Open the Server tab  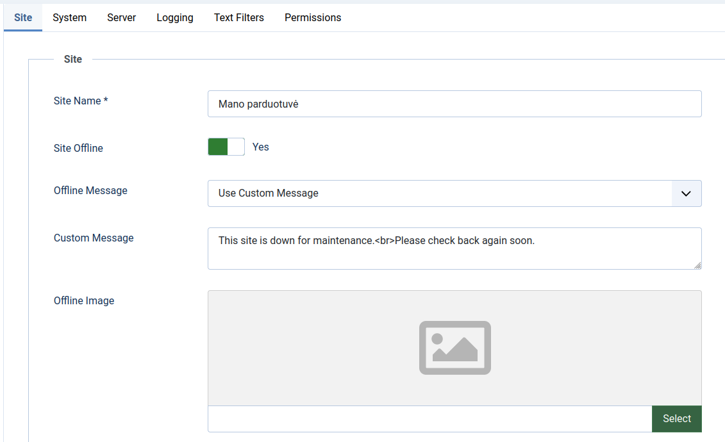[x=121, y=18]
